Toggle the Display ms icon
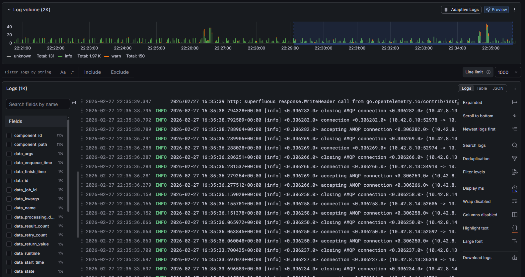 point(514,188)
